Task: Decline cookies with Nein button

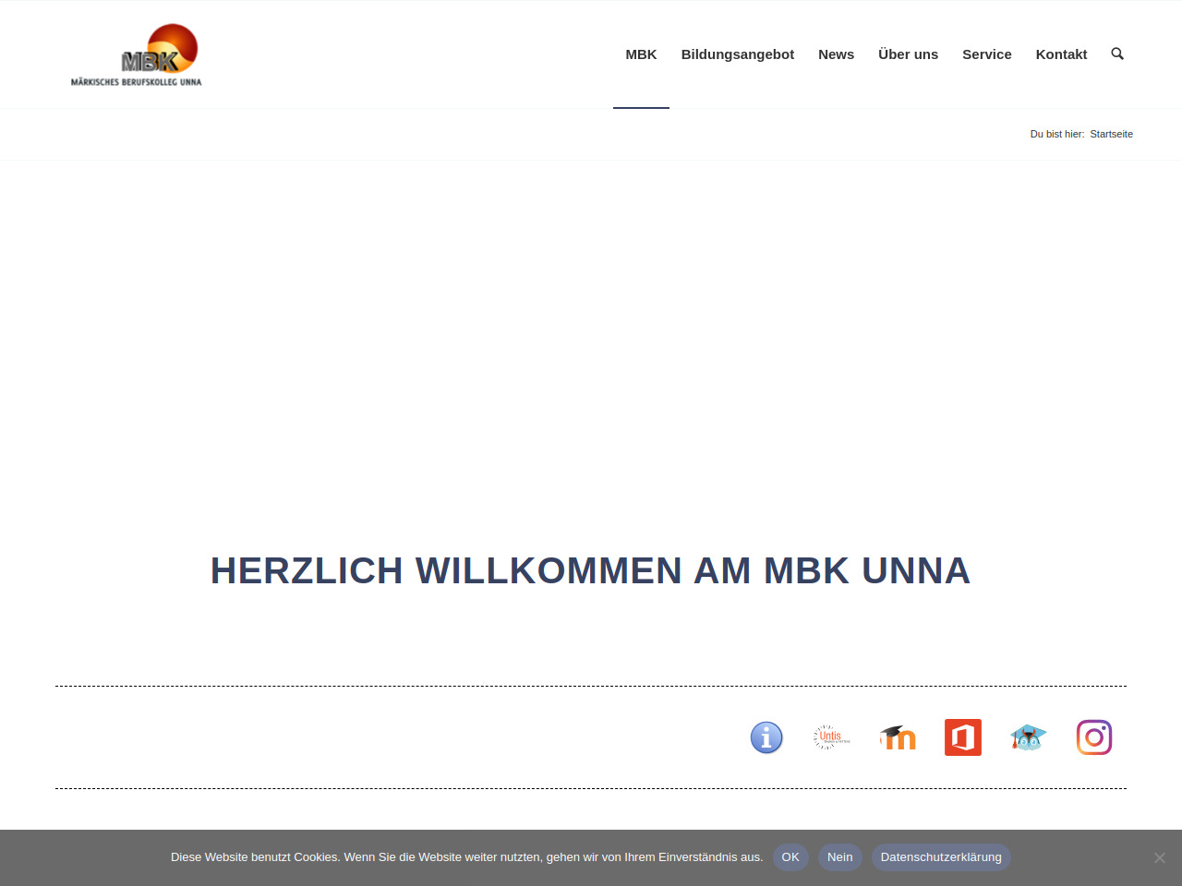Action: coord(839,857)
